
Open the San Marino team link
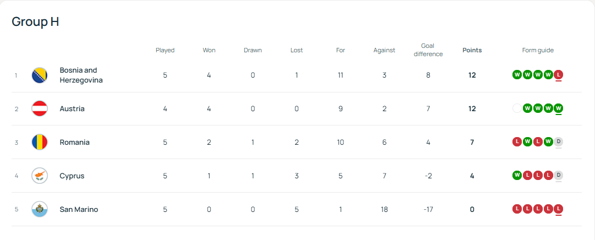(x=79, y=210)
